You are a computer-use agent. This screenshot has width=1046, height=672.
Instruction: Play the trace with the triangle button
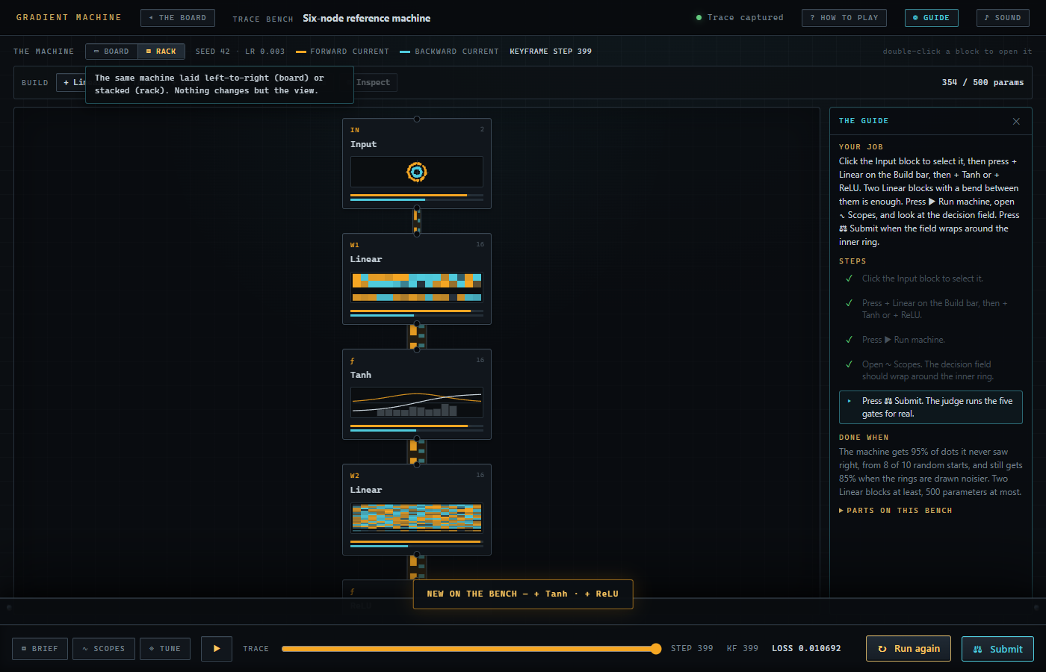[217, 649]
